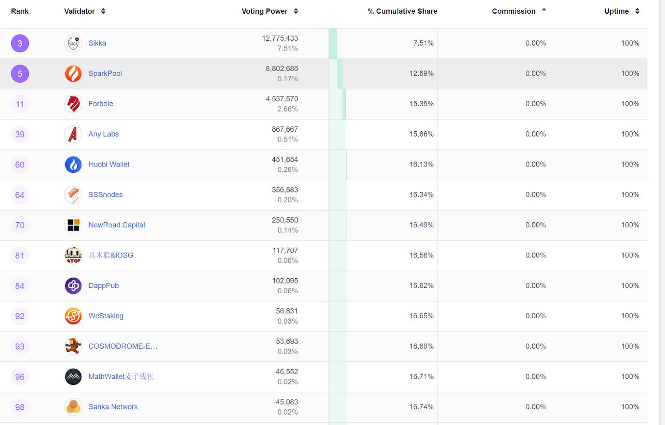Open the COSMODROME-E validator link
Image resolution: width=665 pixels, height=425 pixels.
pos(123,346)
